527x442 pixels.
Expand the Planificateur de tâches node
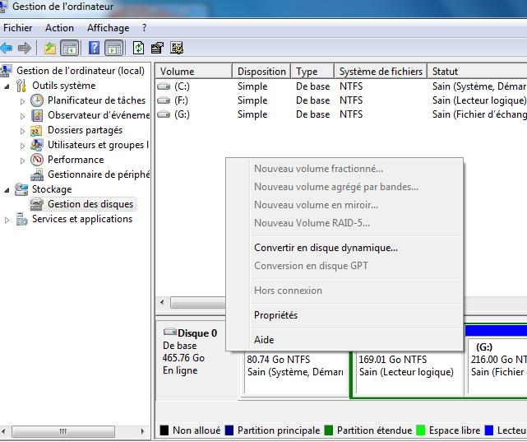pyautogui.click(x=22, y=101)
